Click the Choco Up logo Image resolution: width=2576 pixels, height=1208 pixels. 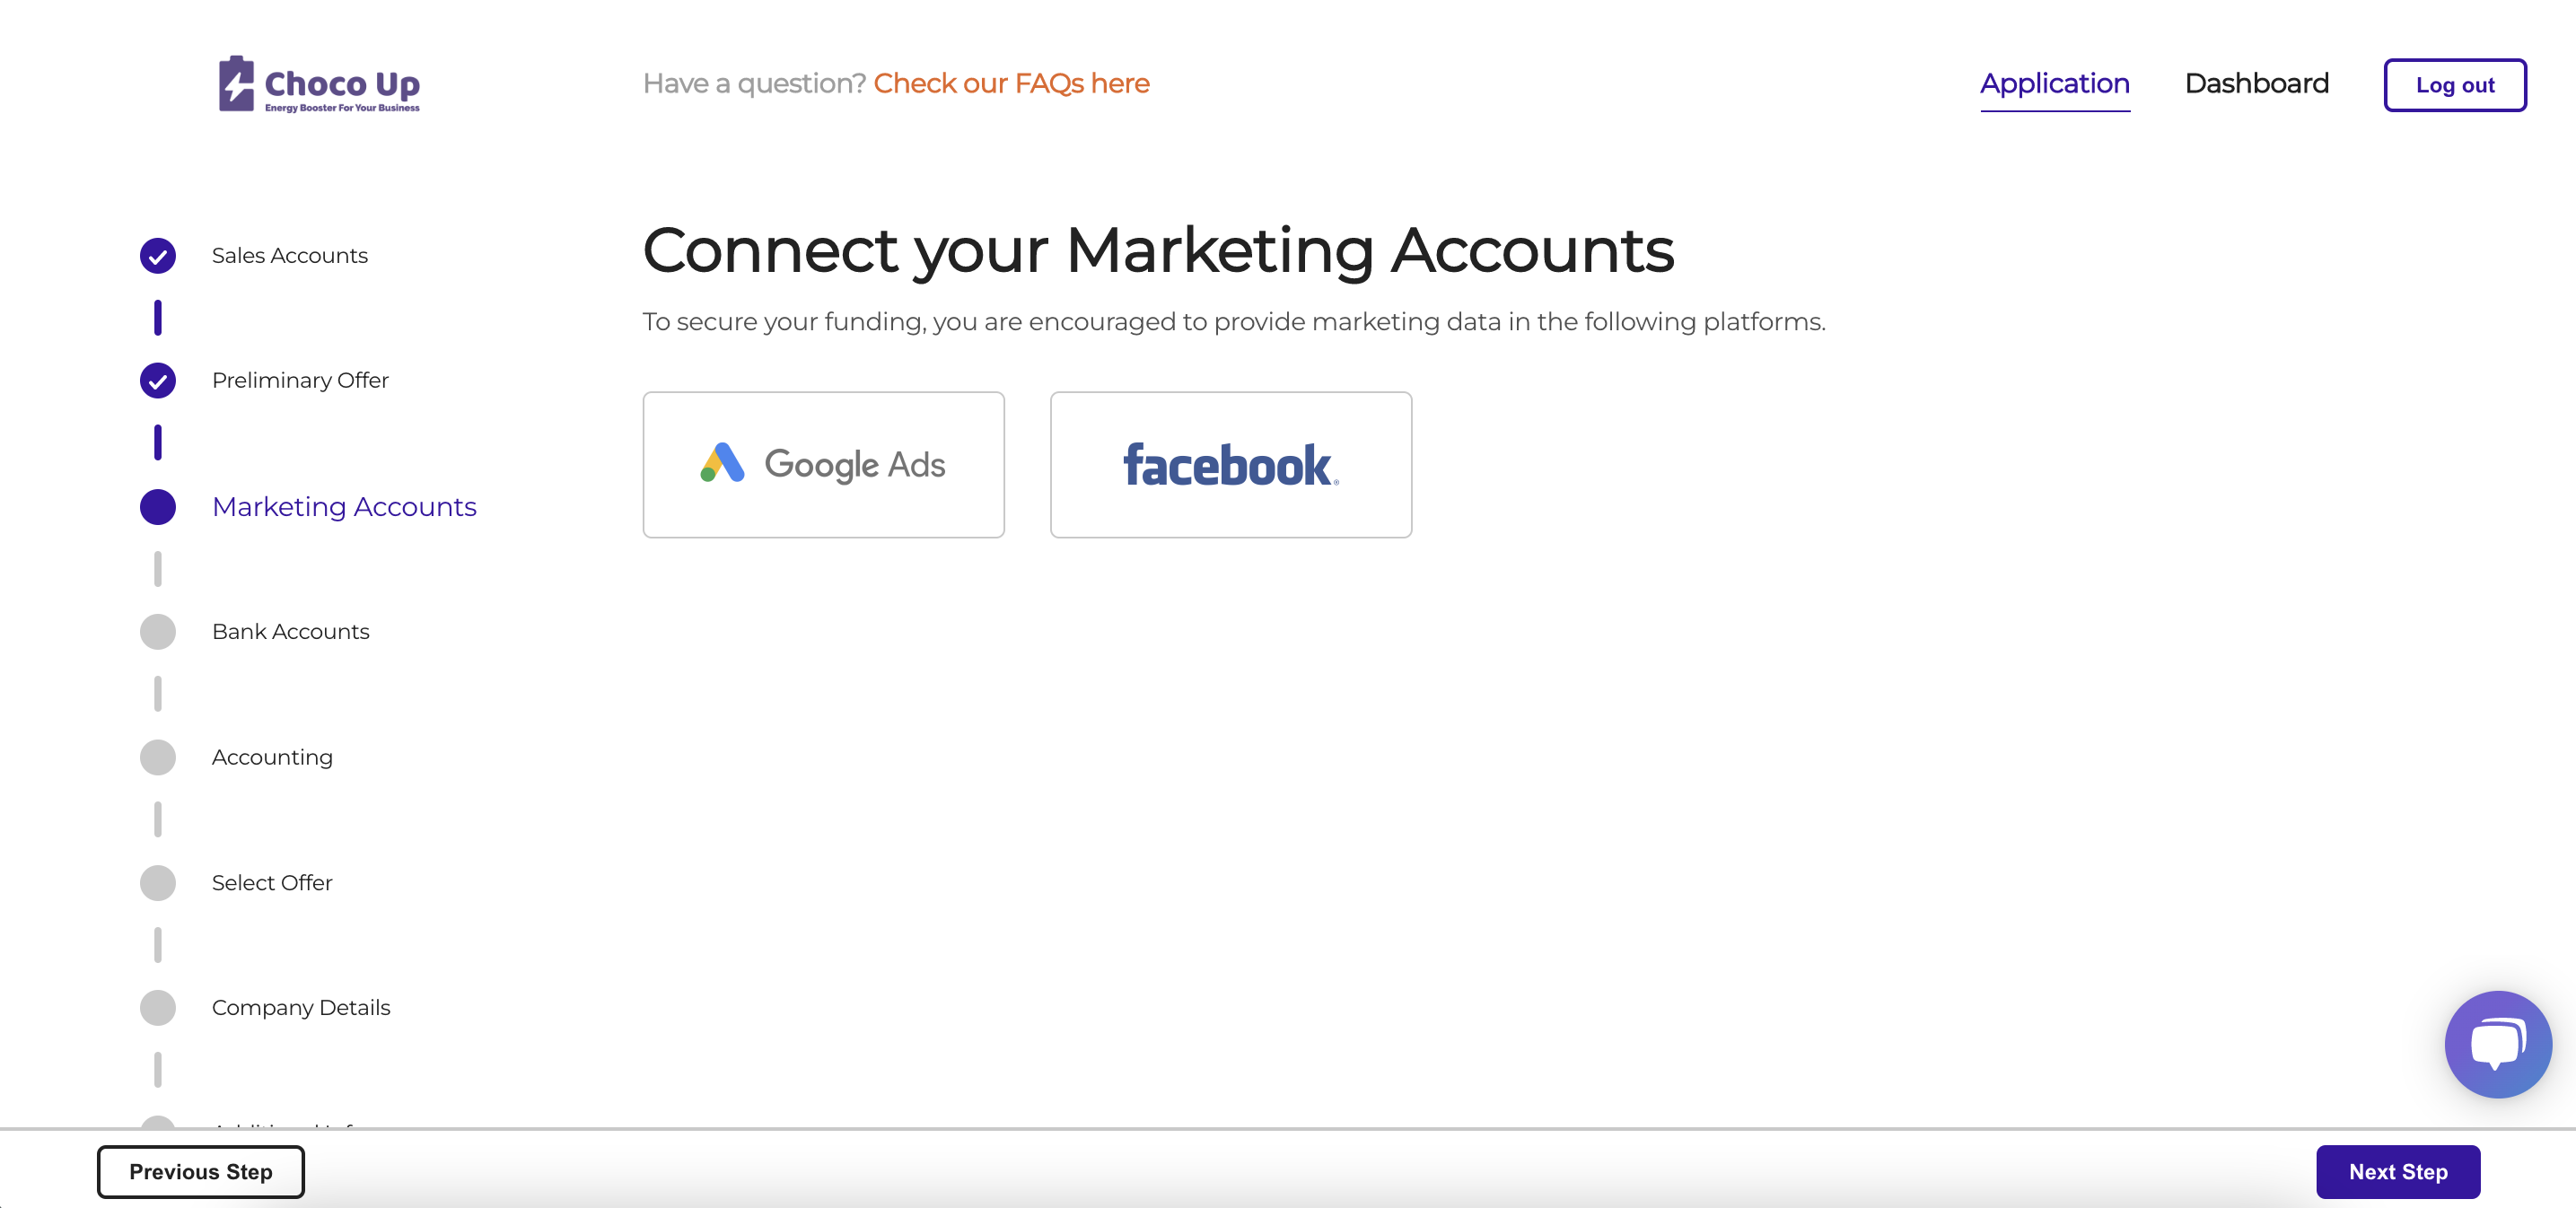[x=319, y=84]
